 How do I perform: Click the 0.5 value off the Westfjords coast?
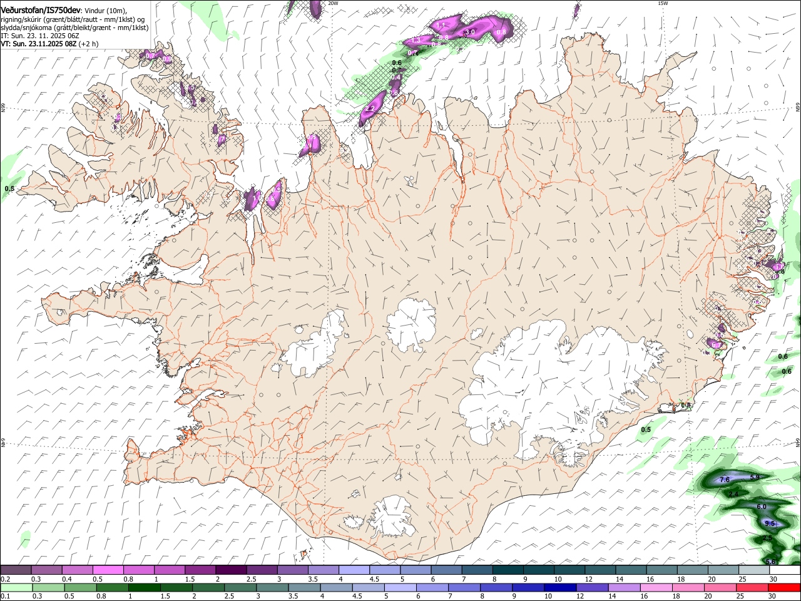pyautogui.click(x=9, y=188)
